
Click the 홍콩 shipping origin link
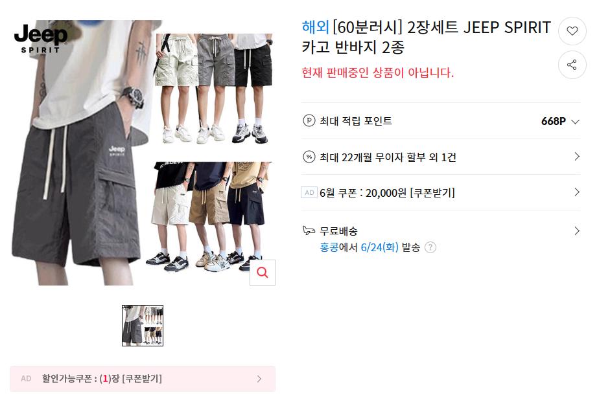[329, 247]
